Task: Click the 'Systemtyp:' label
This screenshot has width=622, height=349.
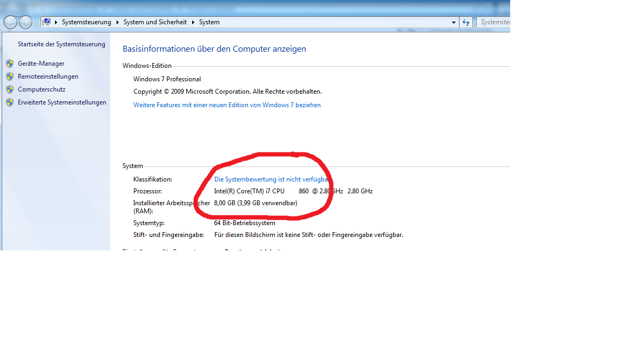Action: (x=149, y=223)
